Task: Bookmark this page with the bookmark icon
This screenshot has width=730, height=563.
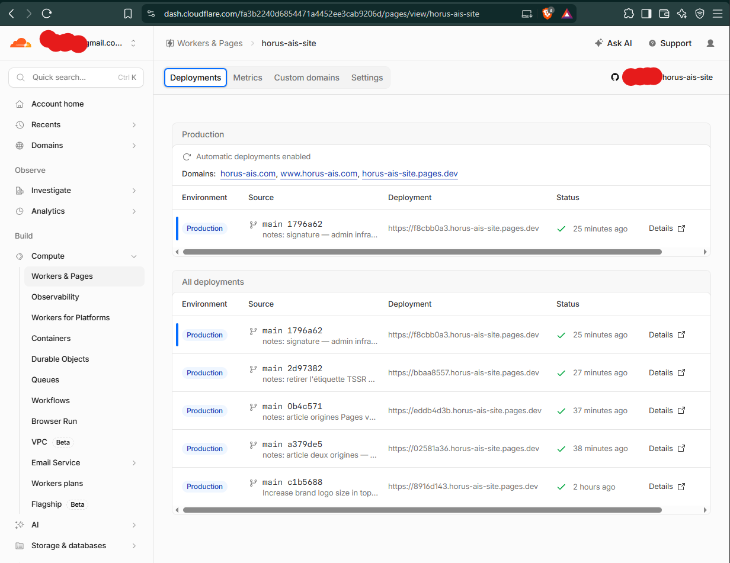Action: tap(128, 14)
